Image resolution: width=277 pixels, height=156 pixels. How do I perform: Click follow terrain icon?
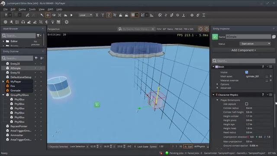tap(121, 15)
